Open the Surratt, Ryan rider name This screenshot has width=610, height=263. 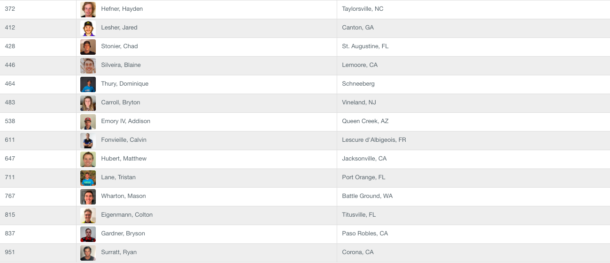click(x=119, y=252)
